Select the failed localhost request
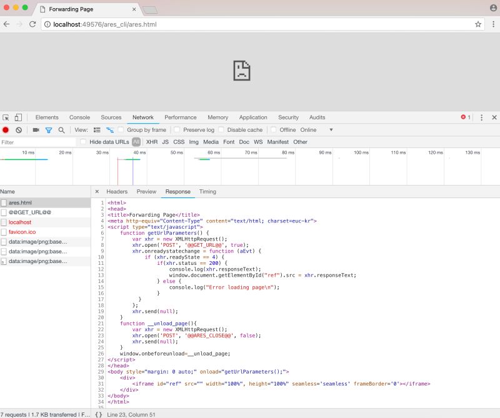Screen dimensions: 500x418 coord(45,222)
